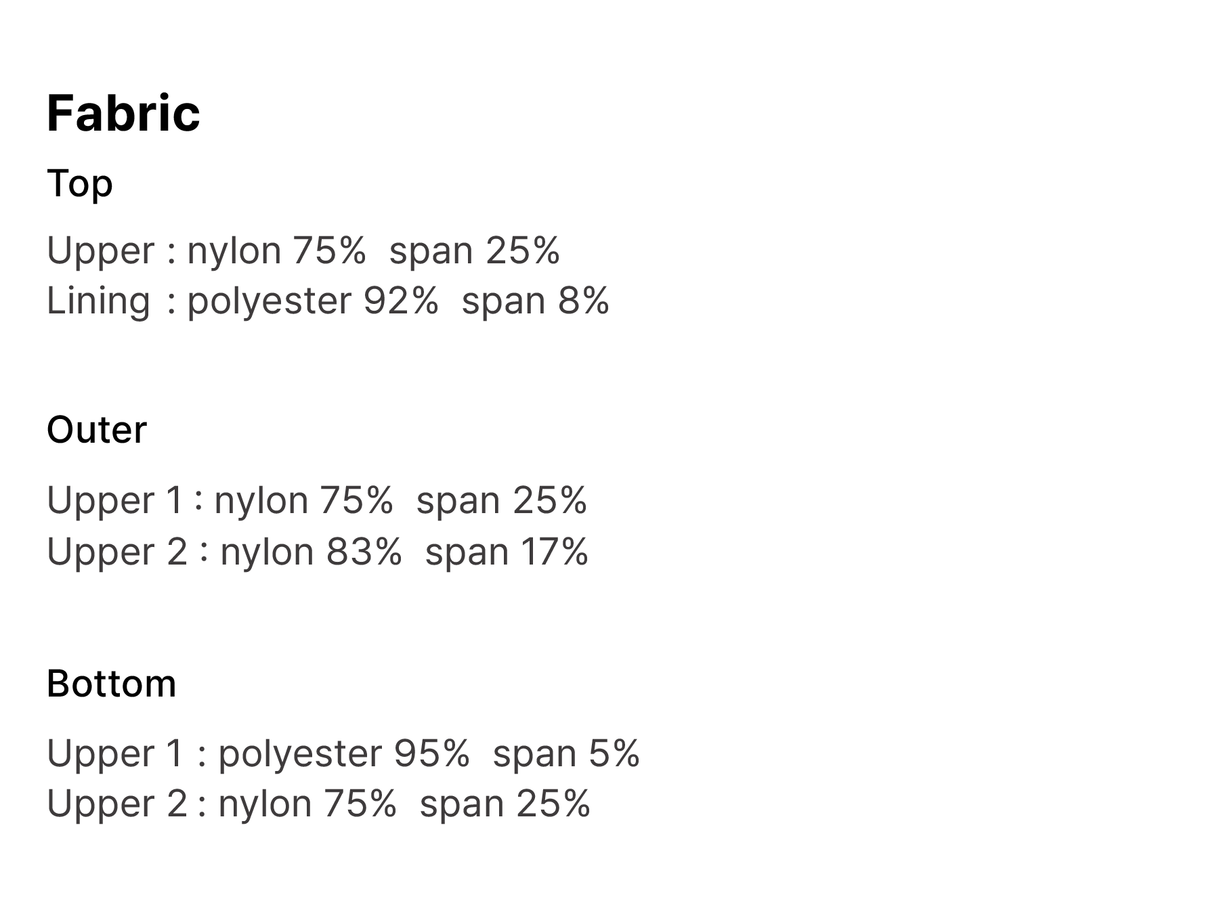Select span 25% in the Top section
Viewport: 1219px width, 924px height.
(475, 250)
